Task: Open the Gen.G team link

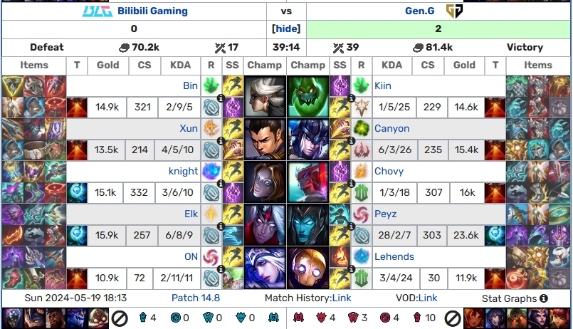Action: click(419, 11)
